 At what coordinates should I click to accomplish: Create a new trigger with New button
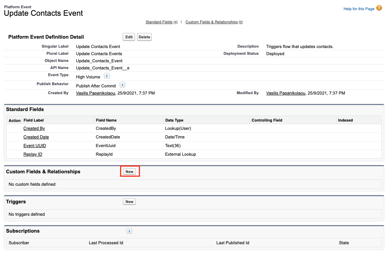(x=129, y=201)
